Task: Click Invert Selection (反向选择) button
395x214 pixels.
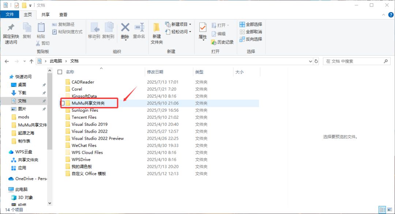Action: pos(251,39)
